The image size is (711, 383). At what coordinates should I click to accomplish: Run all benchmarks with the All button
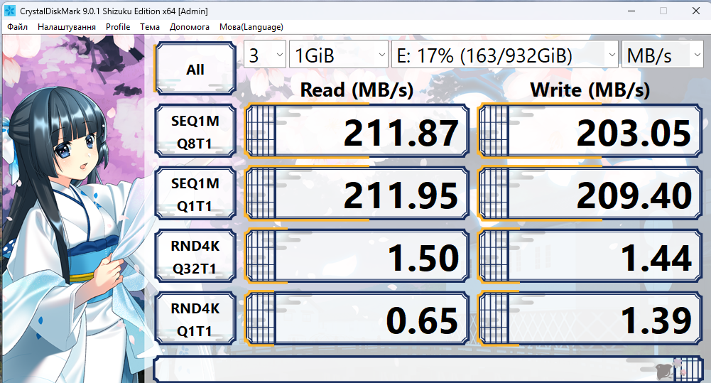click(x=195, y=68)
